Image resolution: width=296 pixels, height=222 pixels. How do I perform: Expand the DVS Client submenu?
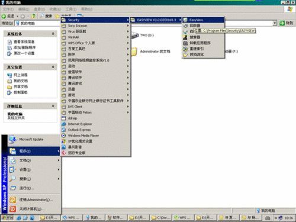96,107
